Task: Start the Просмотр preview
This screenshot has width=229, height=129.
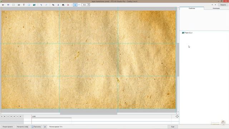Action: 36,126
